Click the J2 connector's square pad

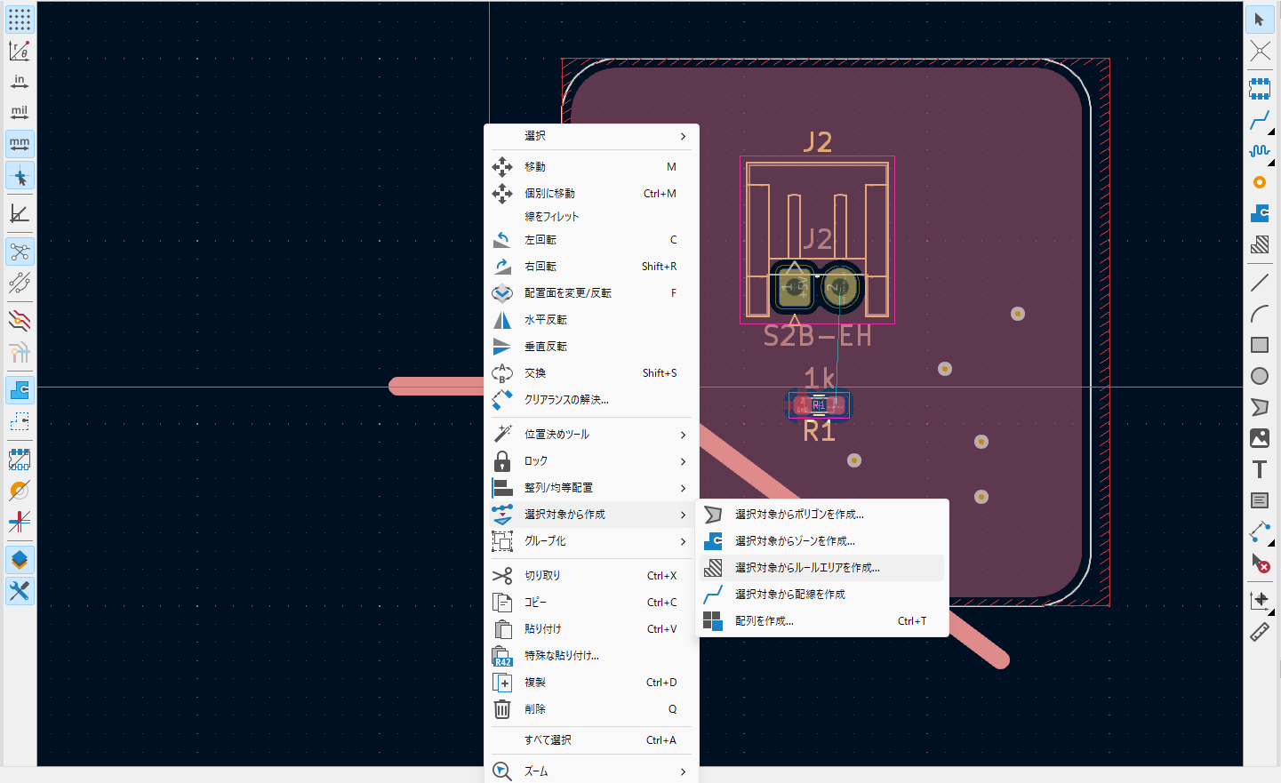[795, 287]
